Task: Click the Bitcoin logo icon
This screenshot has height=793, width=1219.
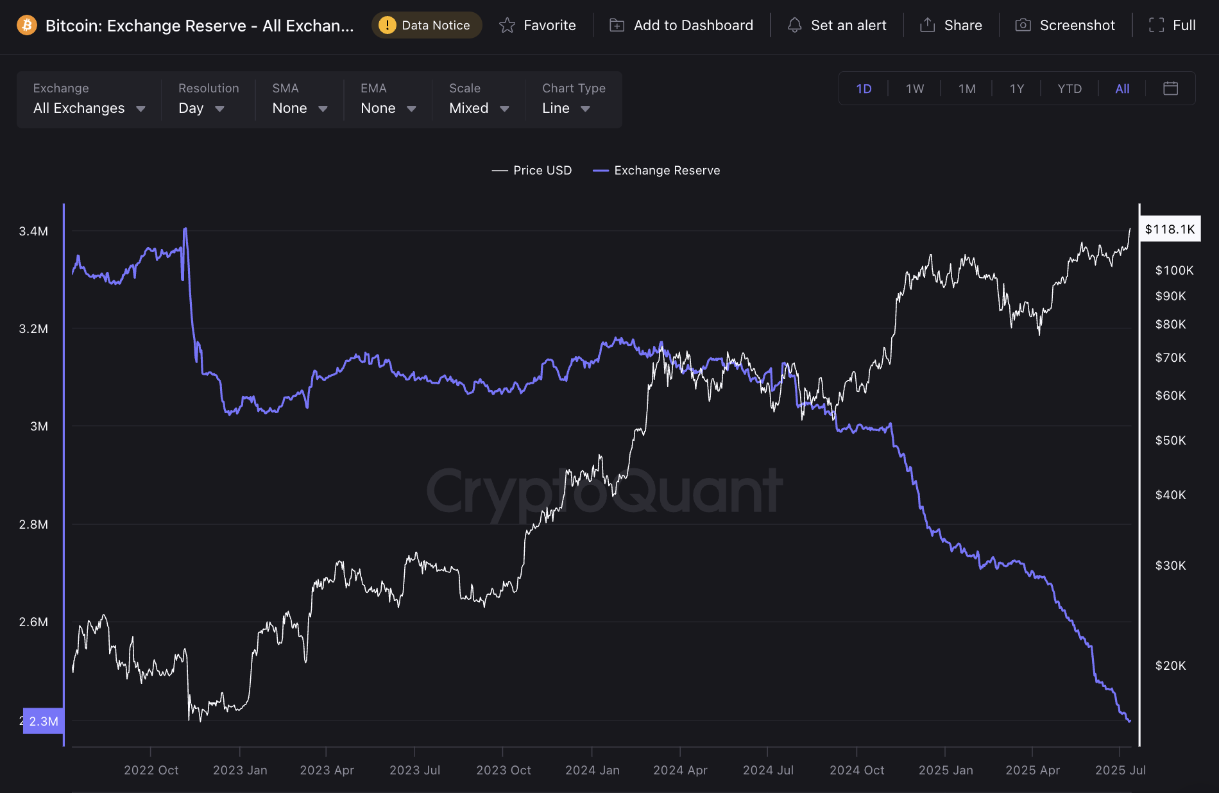Action: [x=26, y=25]
